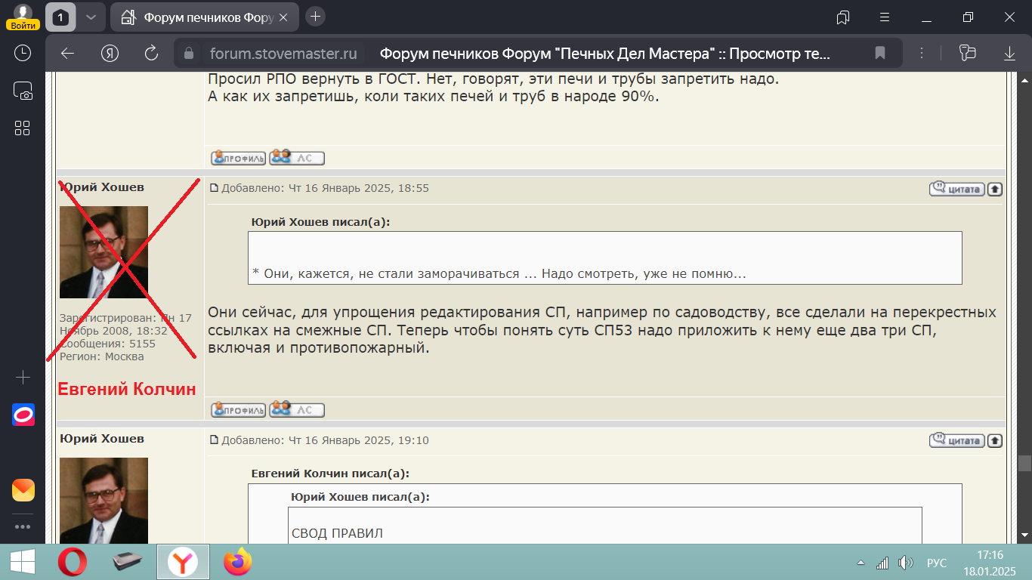
Task: Click the site lock icon in address bar
Action: pos(189,53)
